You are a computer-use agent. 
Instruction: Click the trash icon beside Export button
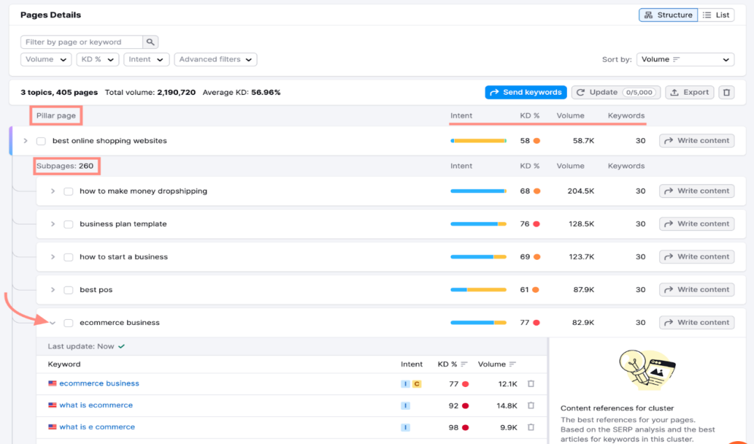(727, 92)
